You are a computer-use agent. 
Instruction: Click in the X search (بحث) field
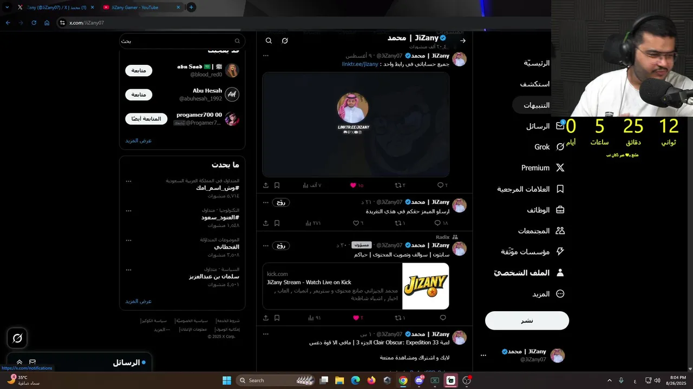point(182,41)
